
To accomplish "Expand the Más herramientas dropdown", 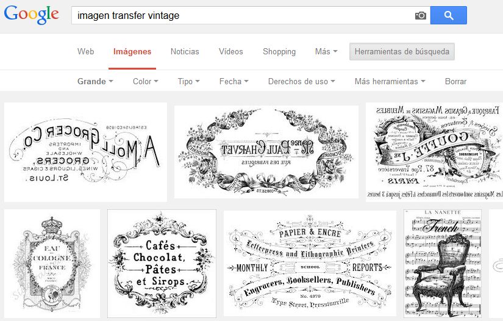I will click(x=390, y=81).
